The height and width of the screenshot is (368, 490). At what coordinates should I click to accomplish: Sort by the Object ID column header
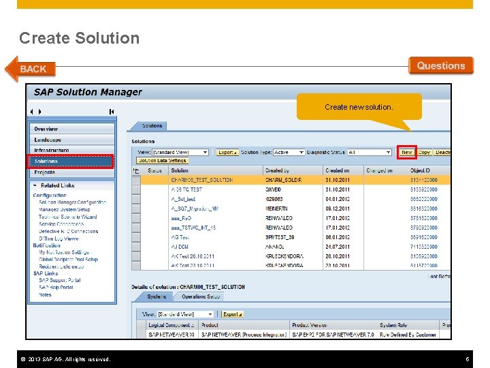point(429,170)
